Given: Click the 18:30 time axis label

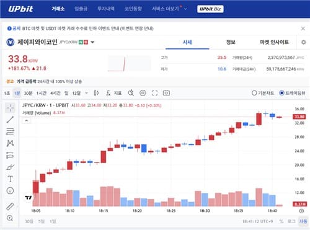Looking at the screenshot, I should coord(205,211).
